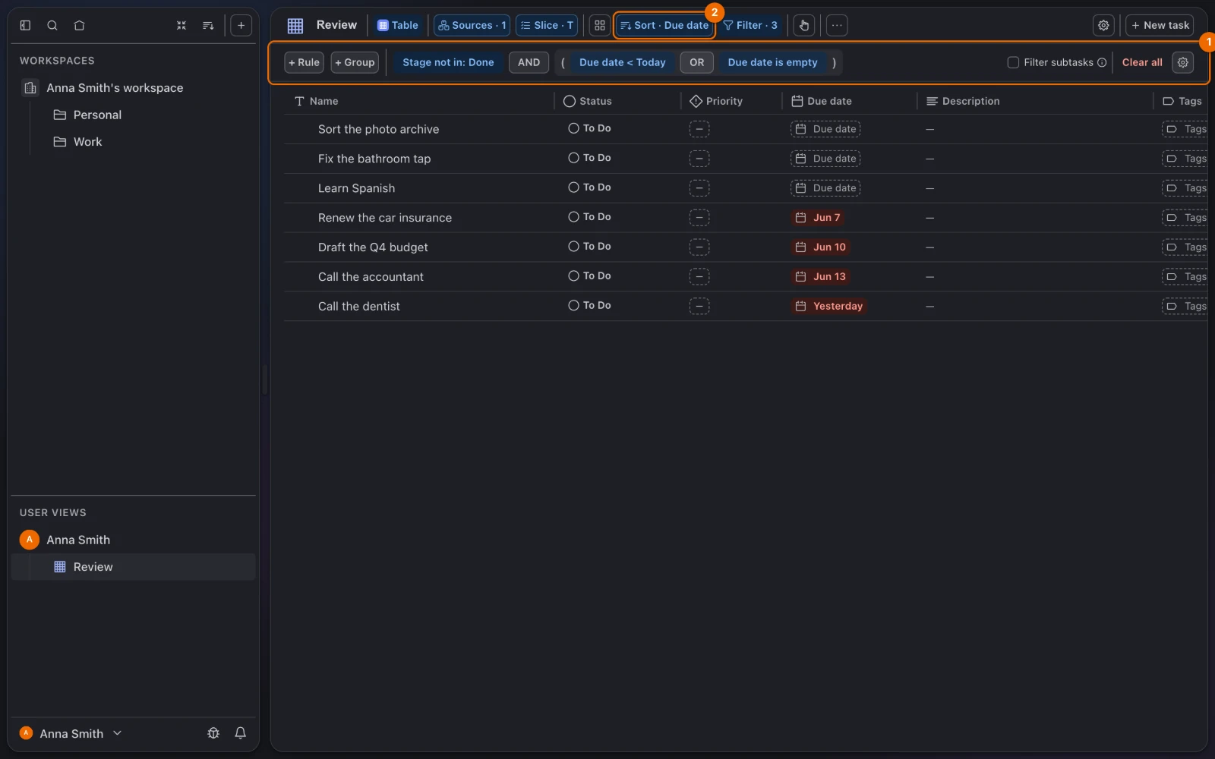1215x759 pixels.
Task: Open search from sidebar magnifier icon
Action: [52, 25]
